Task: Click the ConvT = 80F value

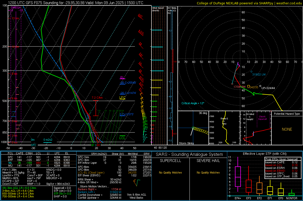Action: (x=35, y=175)
